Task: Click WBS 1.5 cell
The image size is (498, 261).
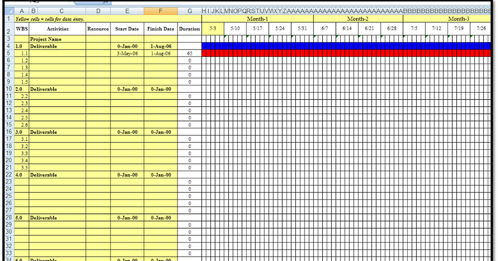Action: 22,82
